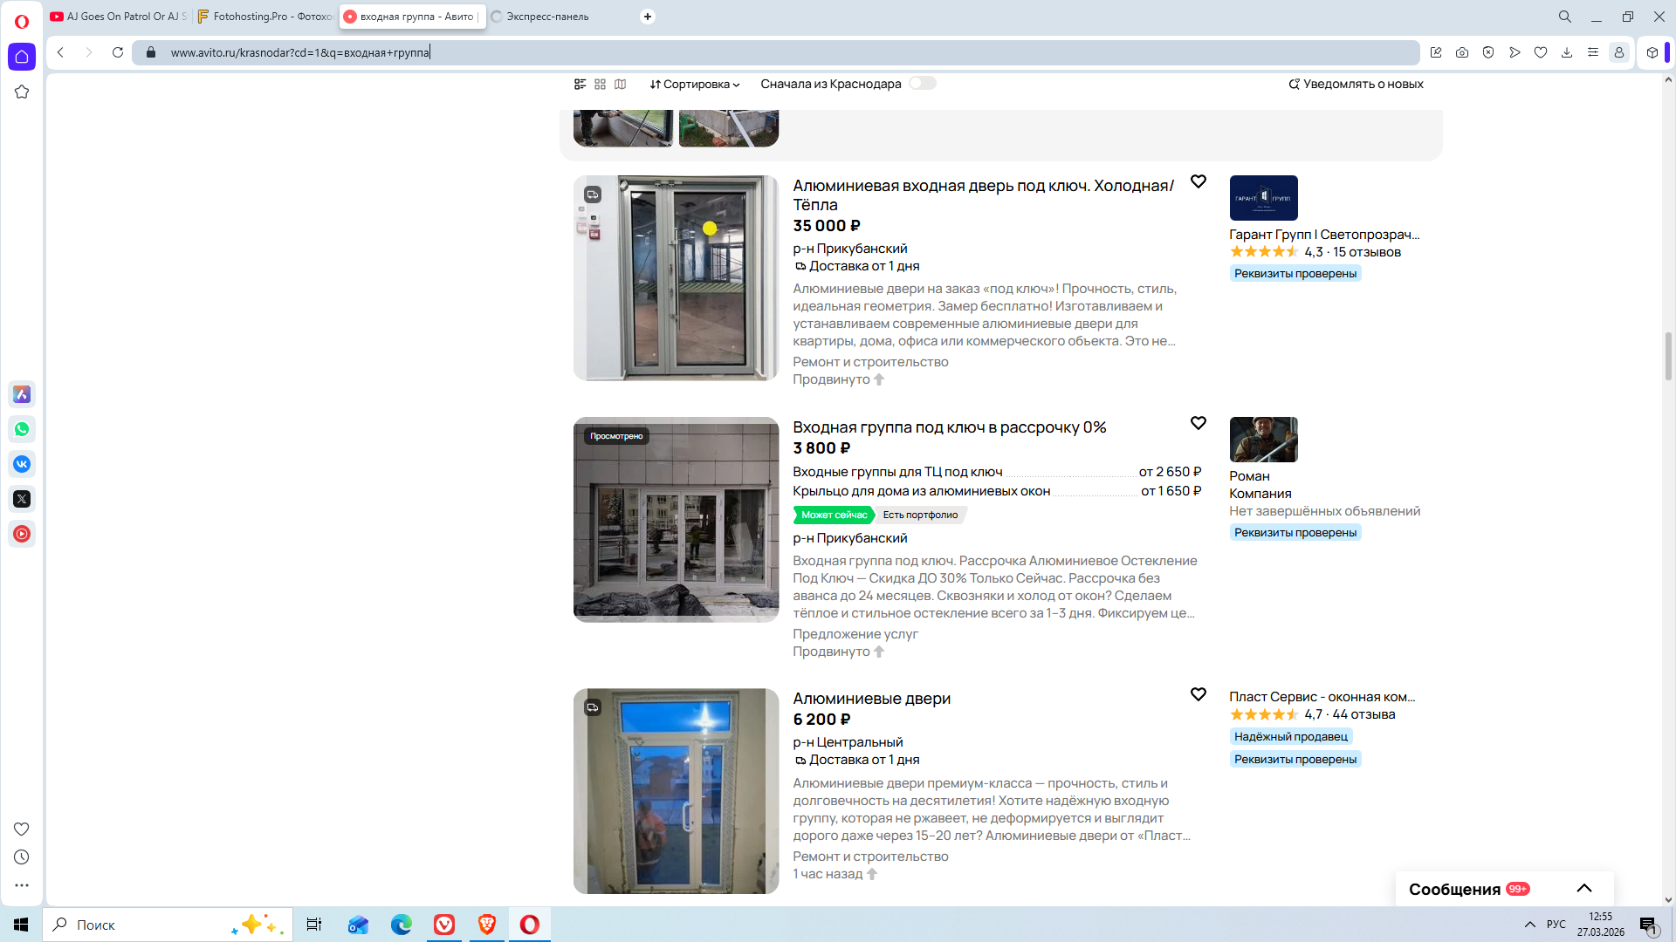Favorite the 'Входная группа под ключ' listing
Screen dimensions: 1676x942
point(1199,423)
